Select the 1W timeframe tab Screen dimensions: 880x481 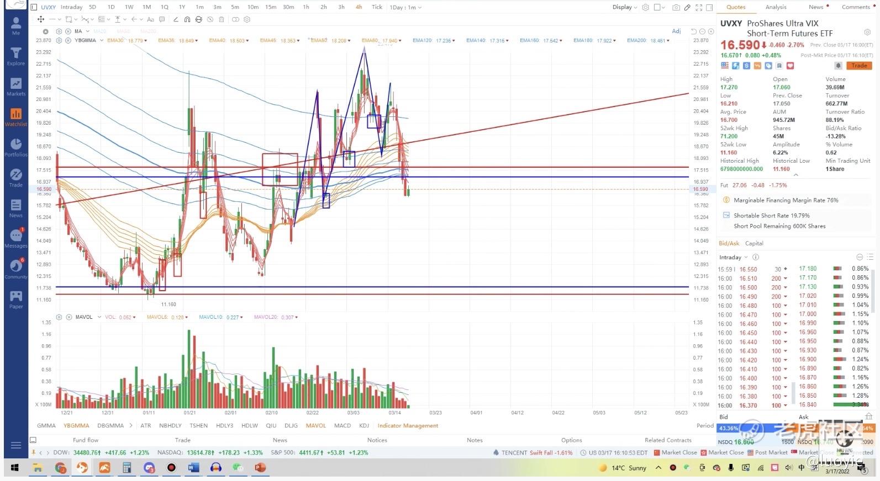(129, 7)
